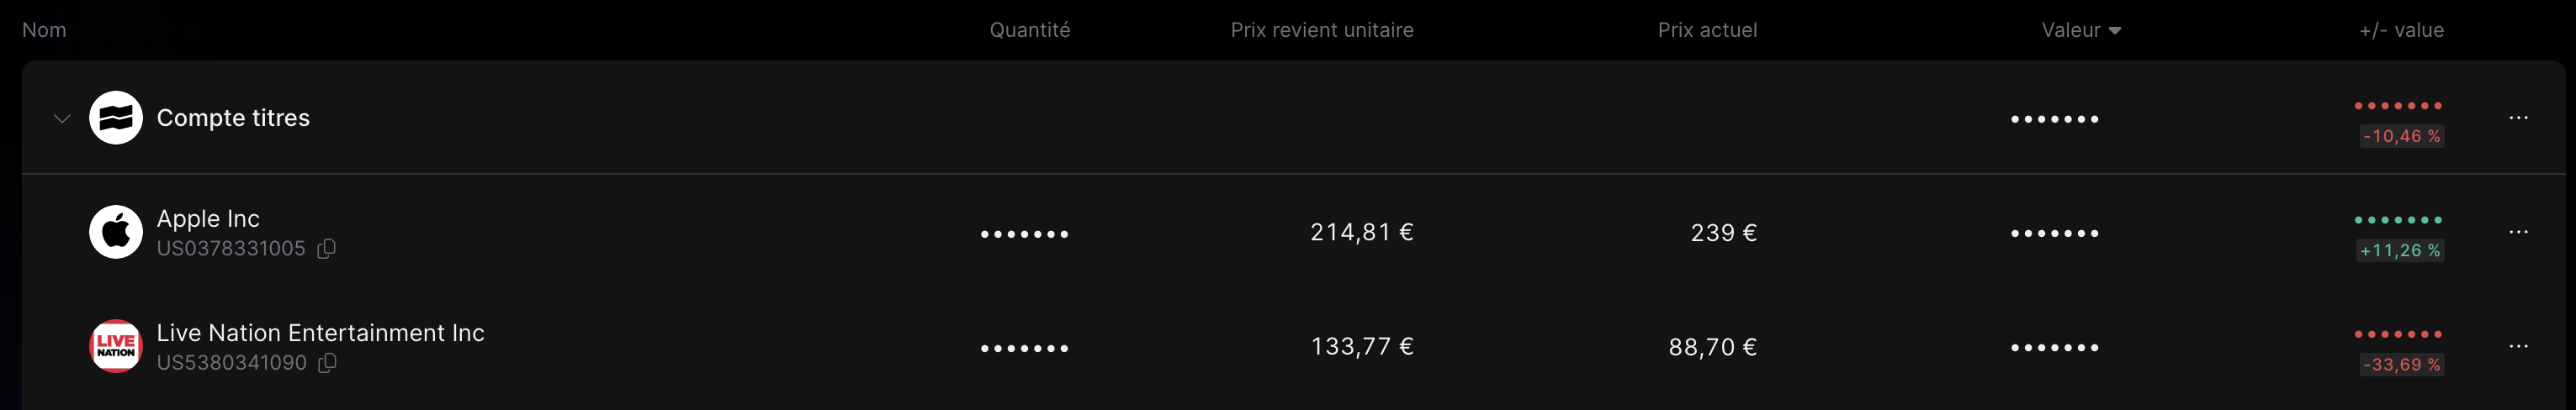
Task: Click the Compte titres account logo
Action: click(x=116, y=118)
